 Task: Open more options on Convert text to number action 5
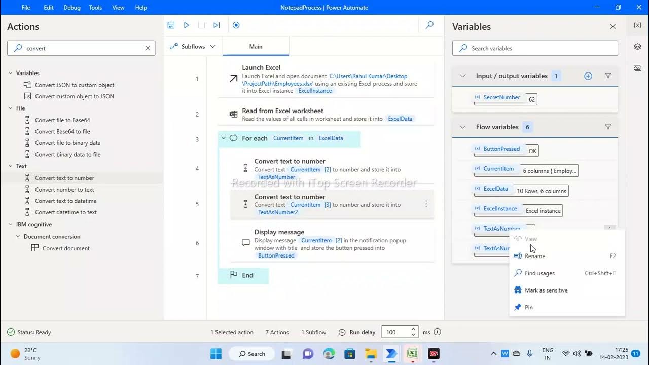(426, 204)
